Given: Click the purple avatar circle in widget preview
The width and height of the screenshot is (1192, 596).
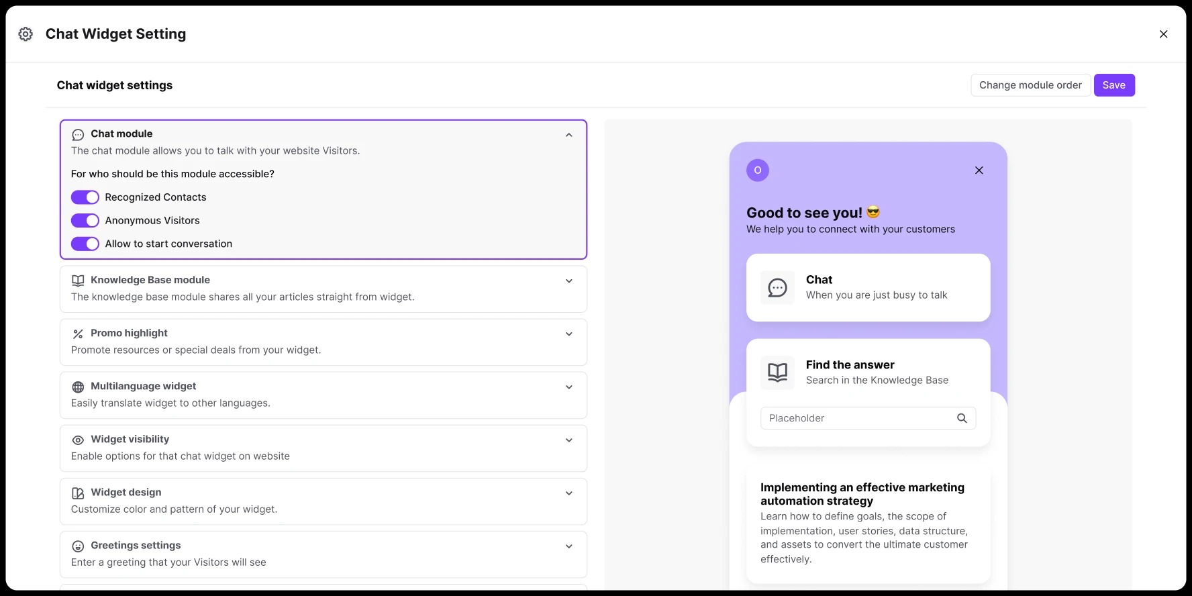Looking at the screenshot, I should click(x=758, y=170).
